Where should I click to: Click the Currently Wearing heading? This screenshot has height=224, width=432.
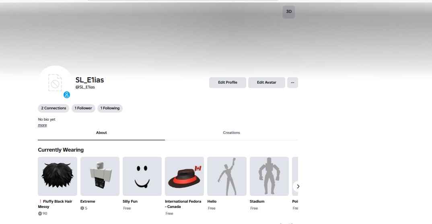(61, 150)
